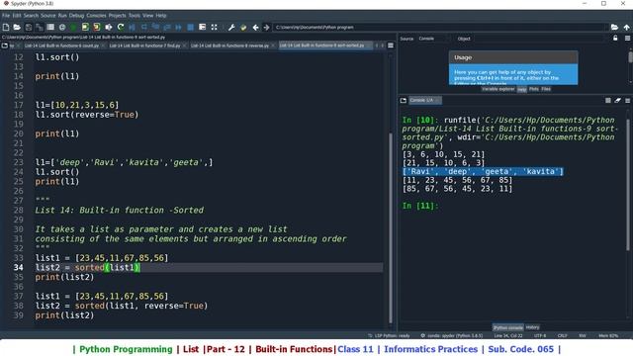Viewport: 633px width, 356px height.
Task: Open the Help menu
Action: click(x=161, y=16)
